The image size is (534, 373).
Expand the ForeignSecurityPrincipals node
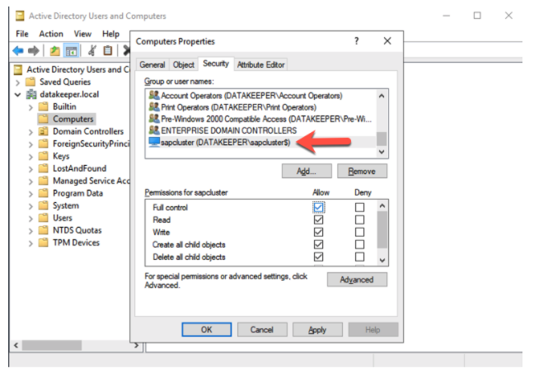[x=30, y=144]
